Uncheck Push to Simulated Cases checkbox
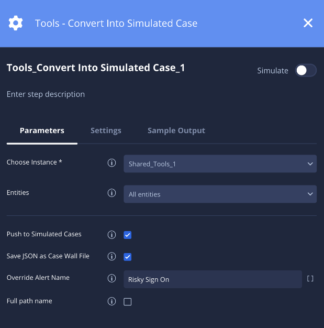Image resolution: width=324 pixels, height=328 pixels. tap(128, 235)
